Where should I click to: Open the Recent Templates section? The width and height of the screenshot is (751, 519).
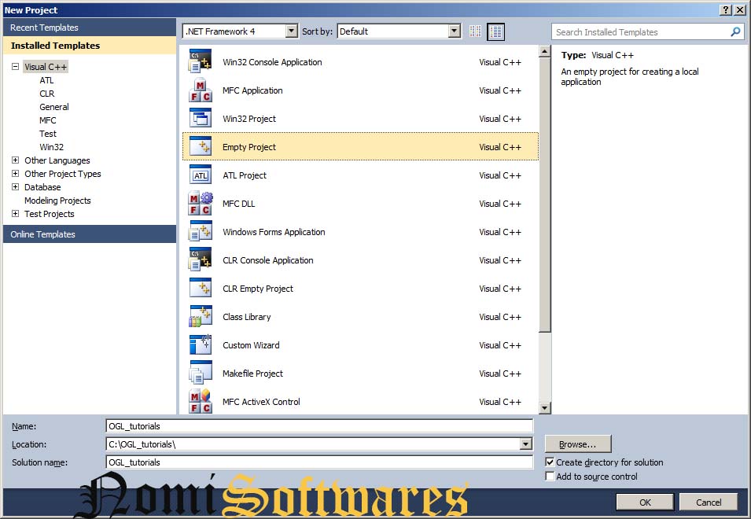coord(90,28)
